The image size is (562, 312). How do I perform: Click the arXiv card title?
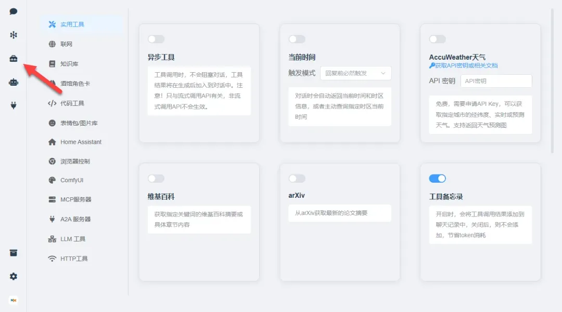(x=297, y=196)
